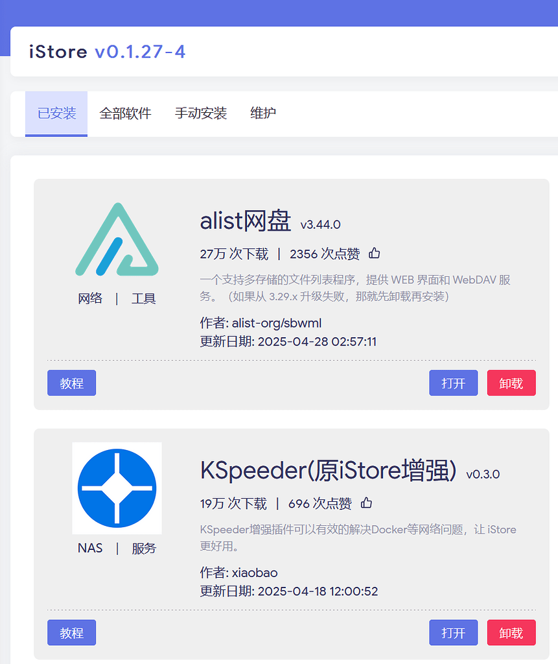Open the 教程 for alist网盘
Viewport: 558px width, 664px height.
(71, 383)
